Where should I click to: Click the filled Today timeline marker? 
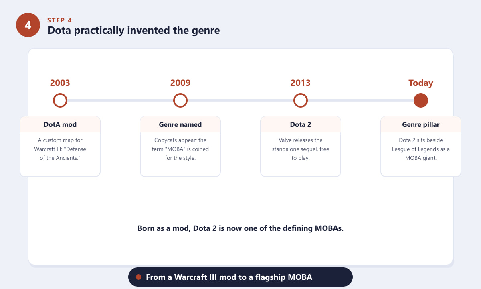(421, 100)
